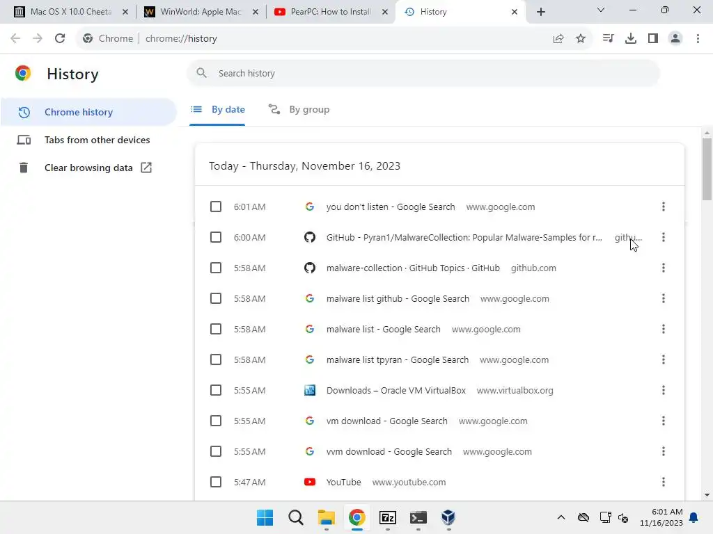Open the Downloads icon in toolbar

click(631, 39)
